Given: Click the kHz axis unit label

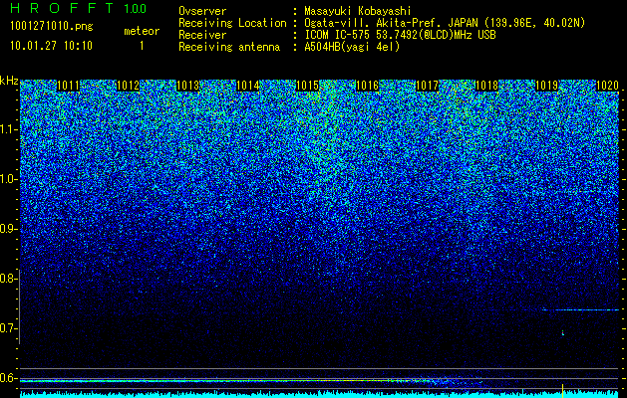Looking at the screenshot, I should [9, 81].
